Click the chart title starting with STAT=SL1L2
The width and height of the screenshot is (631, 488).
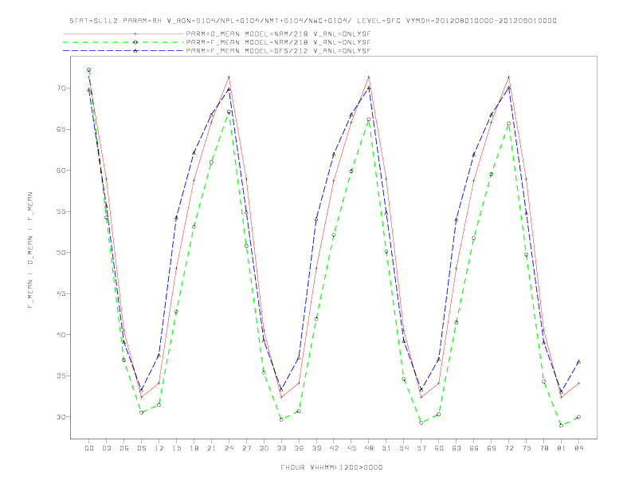tap(313, 21)
